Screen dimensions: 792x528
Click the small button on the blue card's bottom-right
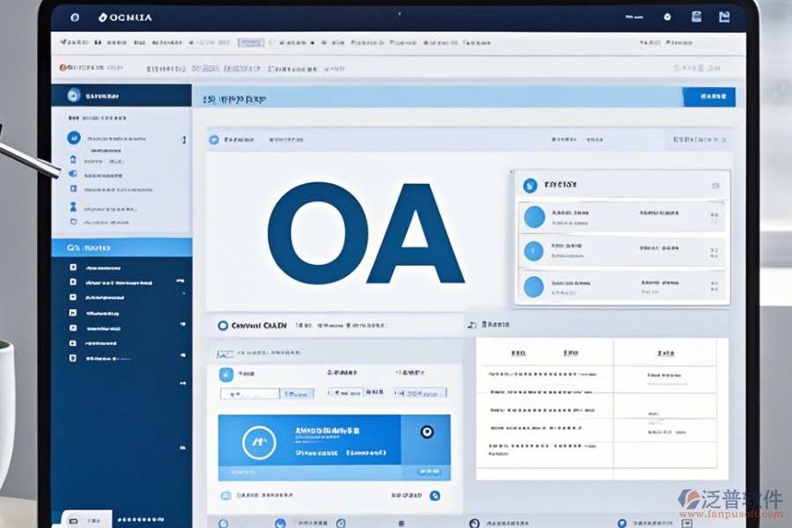tap(429, 472)
